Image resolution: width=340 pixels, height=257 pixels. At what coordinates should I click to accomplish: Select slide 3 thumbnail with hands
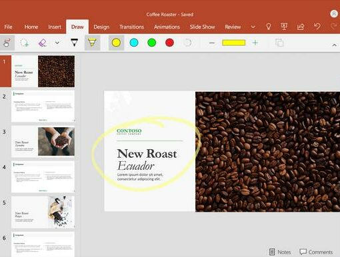click(x=43, y=142)
